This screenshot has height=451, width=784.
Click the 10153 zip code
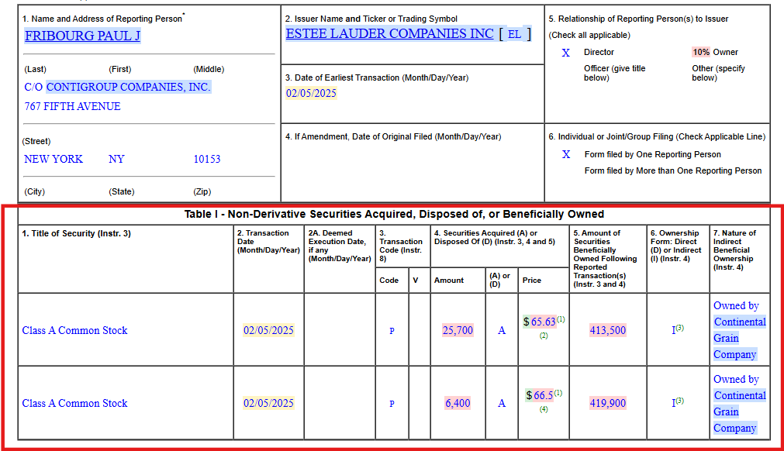(207, 159)
